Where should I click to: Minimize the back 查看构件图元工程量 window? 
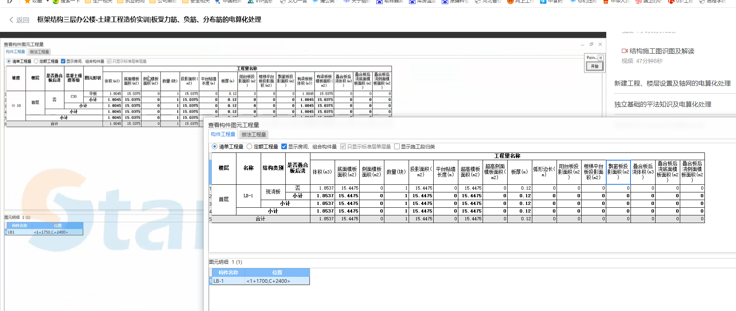point(582,44)
